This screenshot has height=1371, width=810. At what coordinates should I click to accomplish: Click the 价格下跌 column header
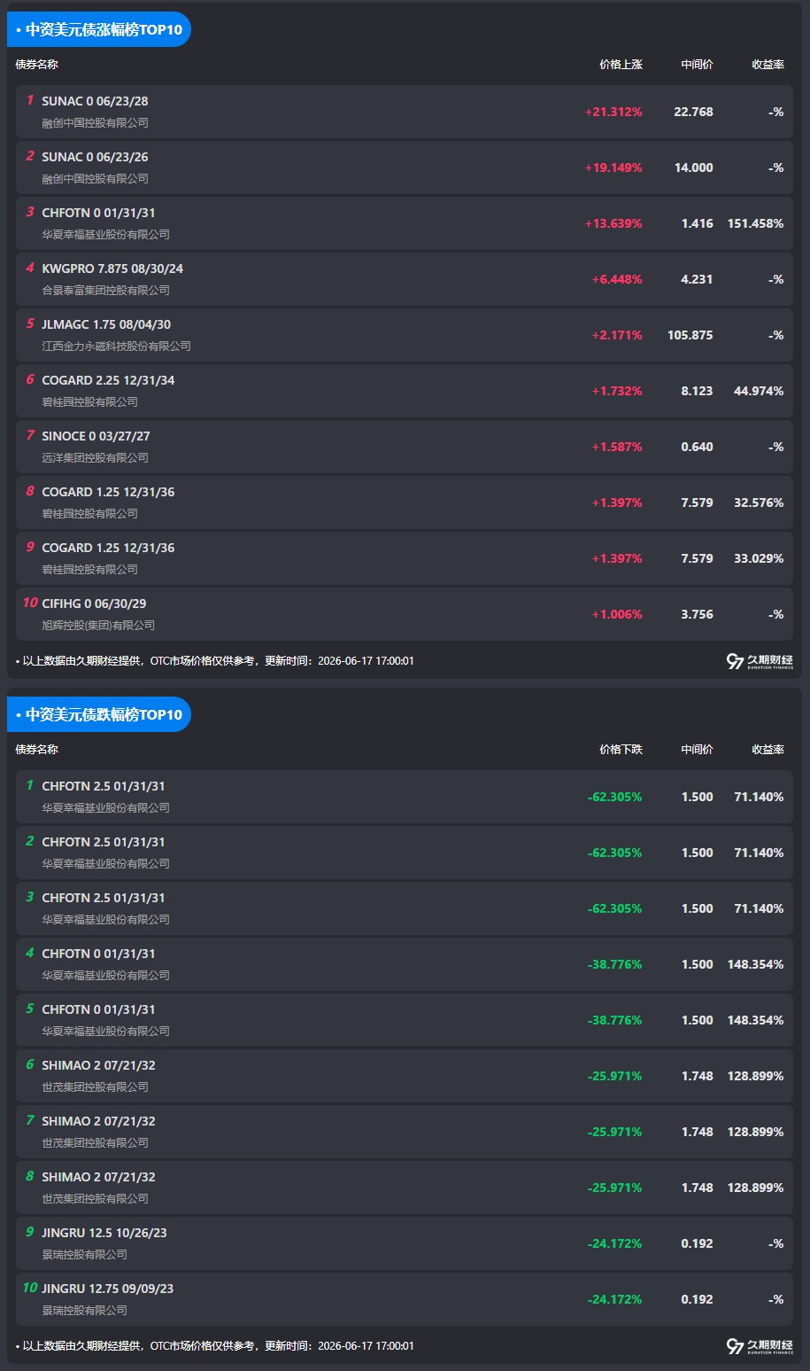click(621, 750)
